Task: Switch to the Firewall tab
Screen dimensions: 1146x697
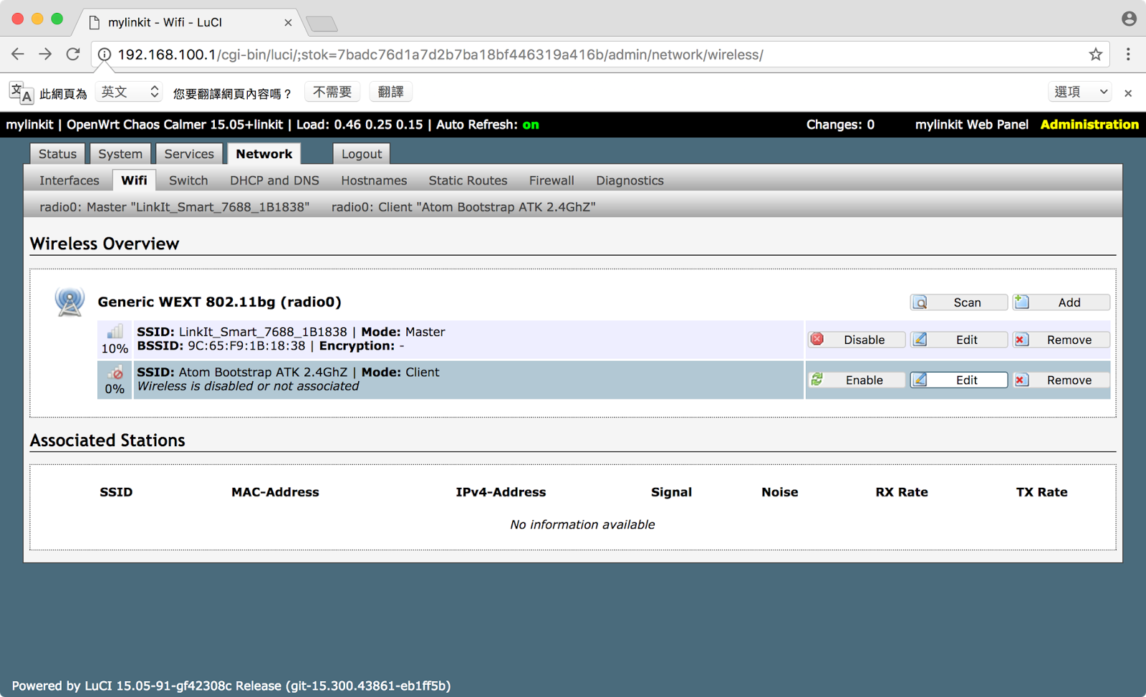Action: 552,180
